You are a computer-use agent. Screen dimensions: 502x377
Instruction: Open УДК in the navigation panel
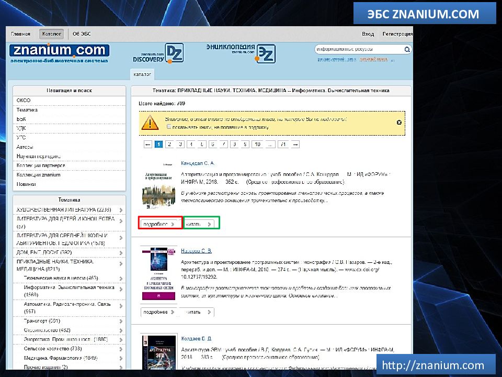tap(21, 128)
